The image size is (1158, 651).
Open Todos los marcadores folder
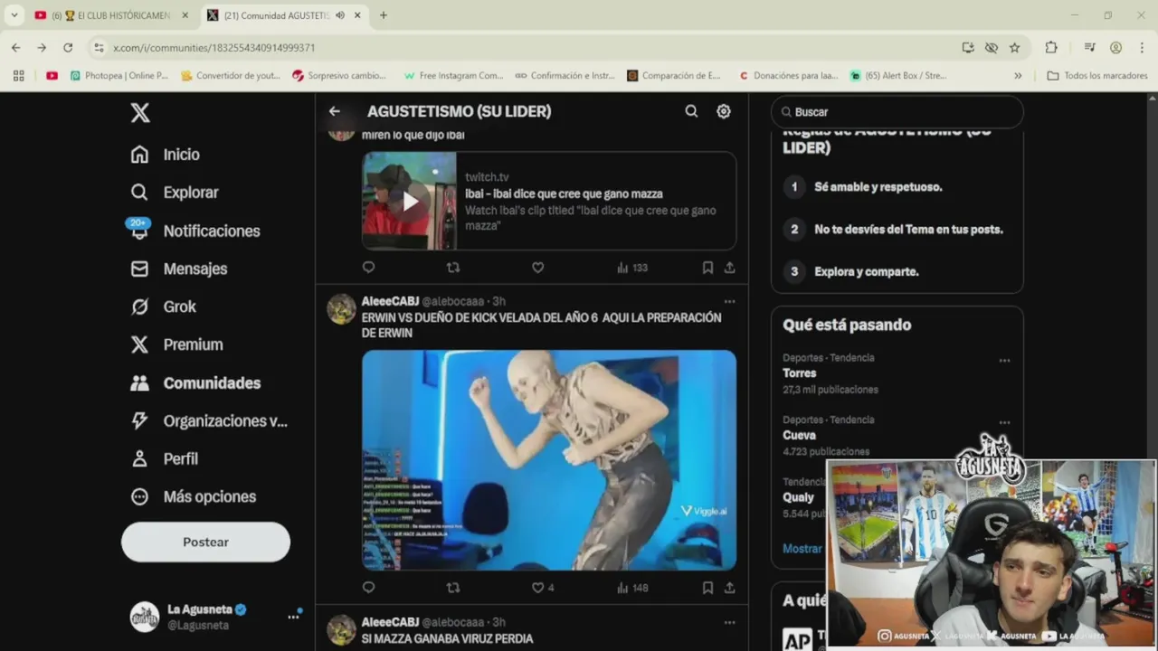pyautogui.click(x=1097, y=76)
